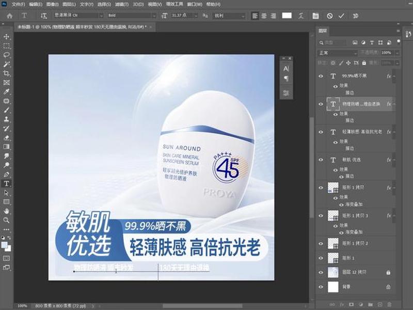
Task: Open the Character panel icon beside canvas
Action: 286,69
